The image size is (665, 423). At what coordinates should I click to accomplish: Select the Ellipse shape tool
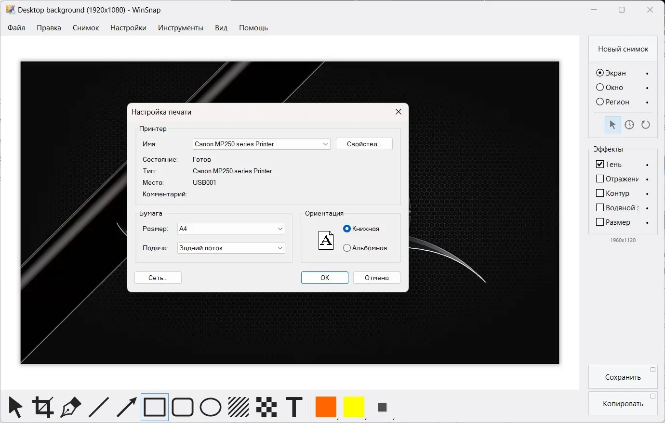tap(211, 407)
